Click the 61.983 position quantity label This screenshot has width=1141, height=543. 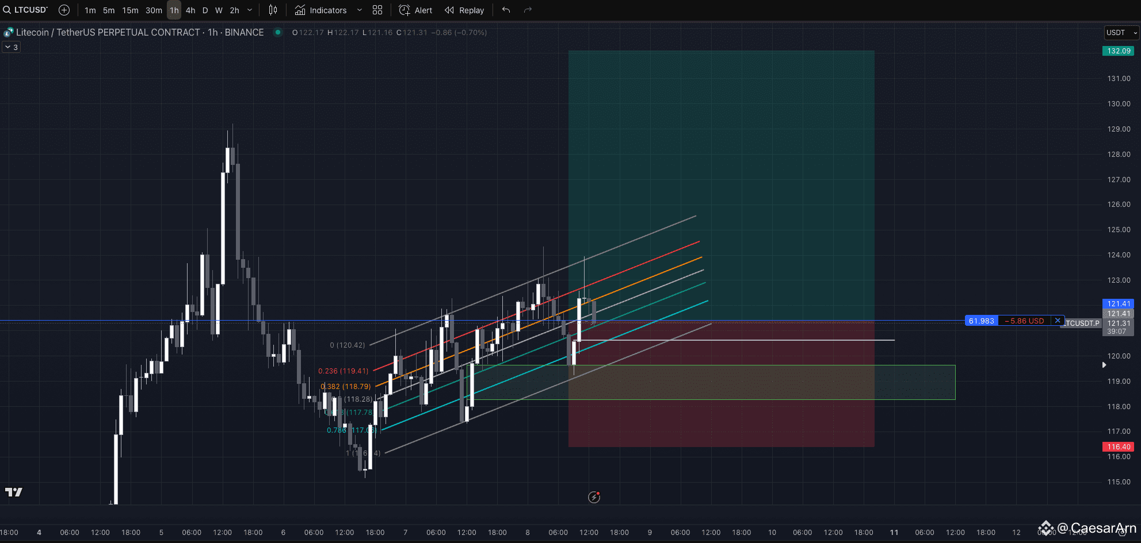coord(982,321)
